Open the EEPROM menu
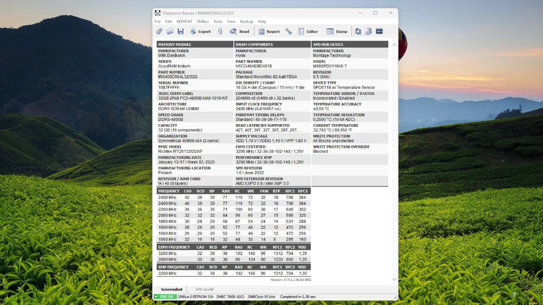This screenshot has width=543, height=305. pos(184,22)
